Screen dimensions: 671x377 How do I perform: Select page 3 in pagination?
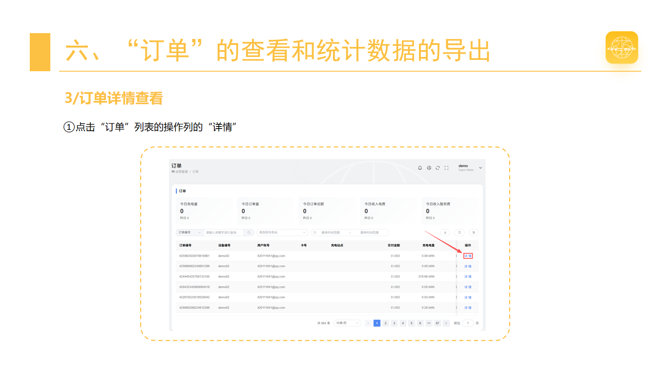(x=394, y=323)
